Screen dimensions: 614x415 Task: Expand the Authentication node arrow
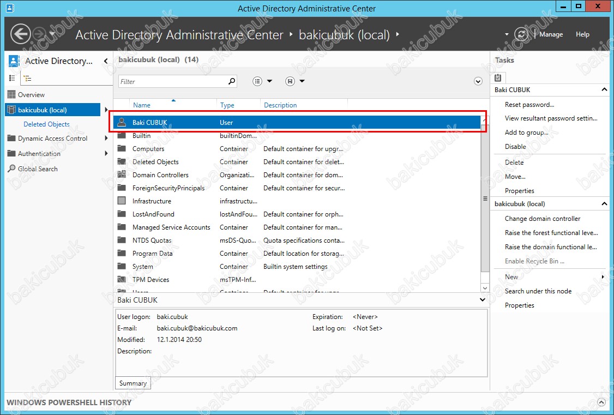point(106,153)
